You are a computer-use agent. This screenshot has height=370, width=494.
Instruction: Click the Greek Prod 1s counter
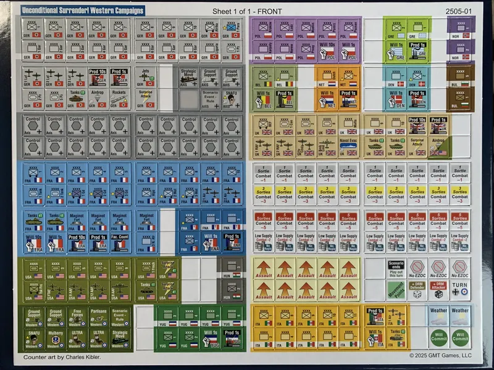(417, 51)
